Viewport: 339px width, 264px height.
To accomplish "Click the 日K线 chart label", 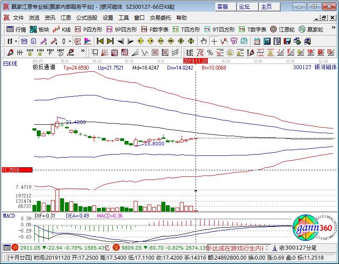I will point(10,63).
